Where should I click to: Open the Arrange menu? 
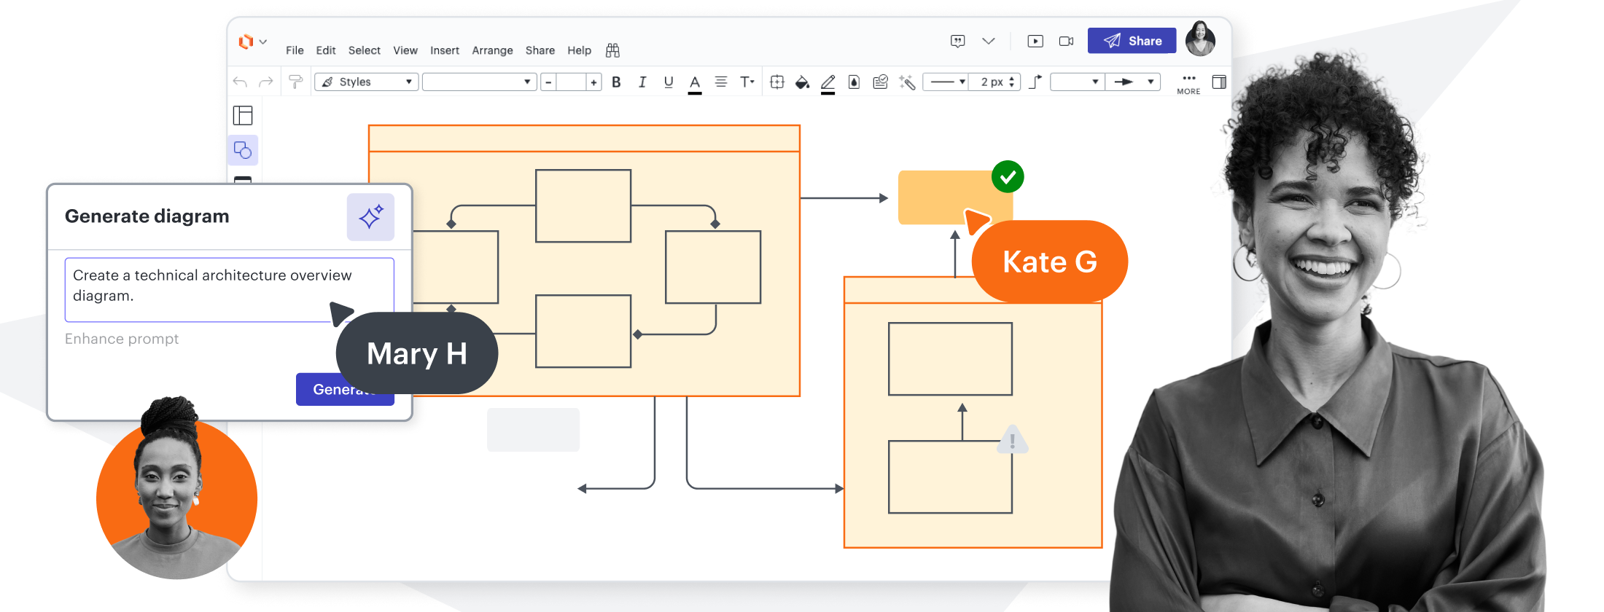point(492,50)
